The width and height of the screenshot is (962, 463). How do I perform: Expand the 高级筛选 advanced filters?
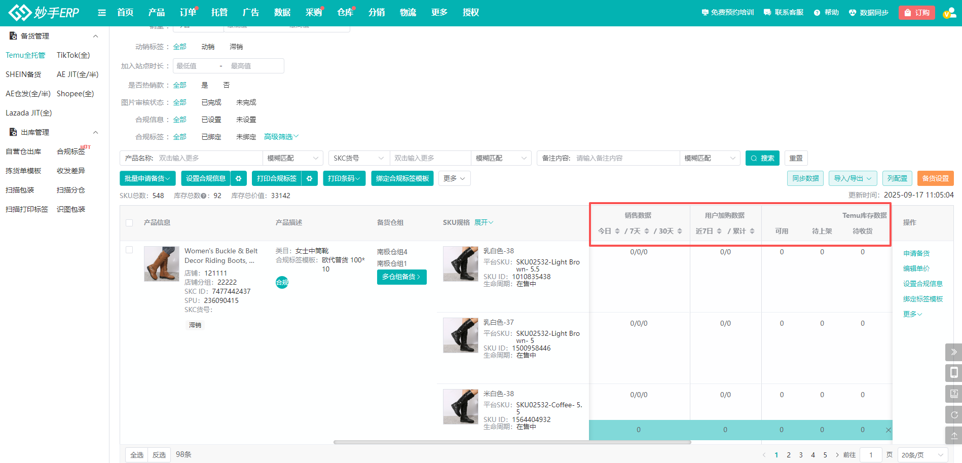[281, 137]
